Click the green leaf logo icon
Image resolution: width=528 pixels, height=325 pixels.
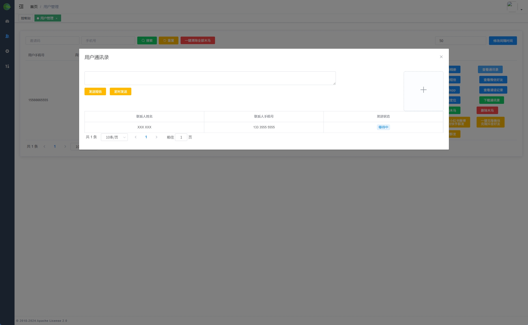pos(7,7)
